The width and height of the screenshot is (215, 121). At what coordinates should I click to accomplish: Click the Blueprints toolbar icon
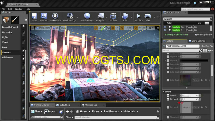point(101,16)
